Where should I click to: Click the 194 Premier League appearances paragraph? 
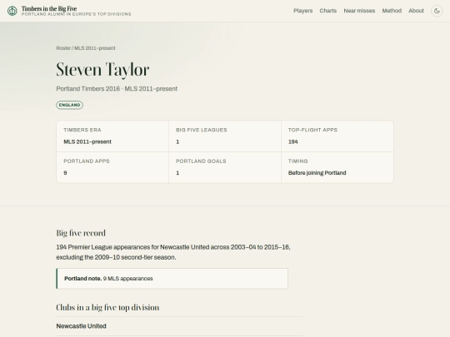[173, 252]
